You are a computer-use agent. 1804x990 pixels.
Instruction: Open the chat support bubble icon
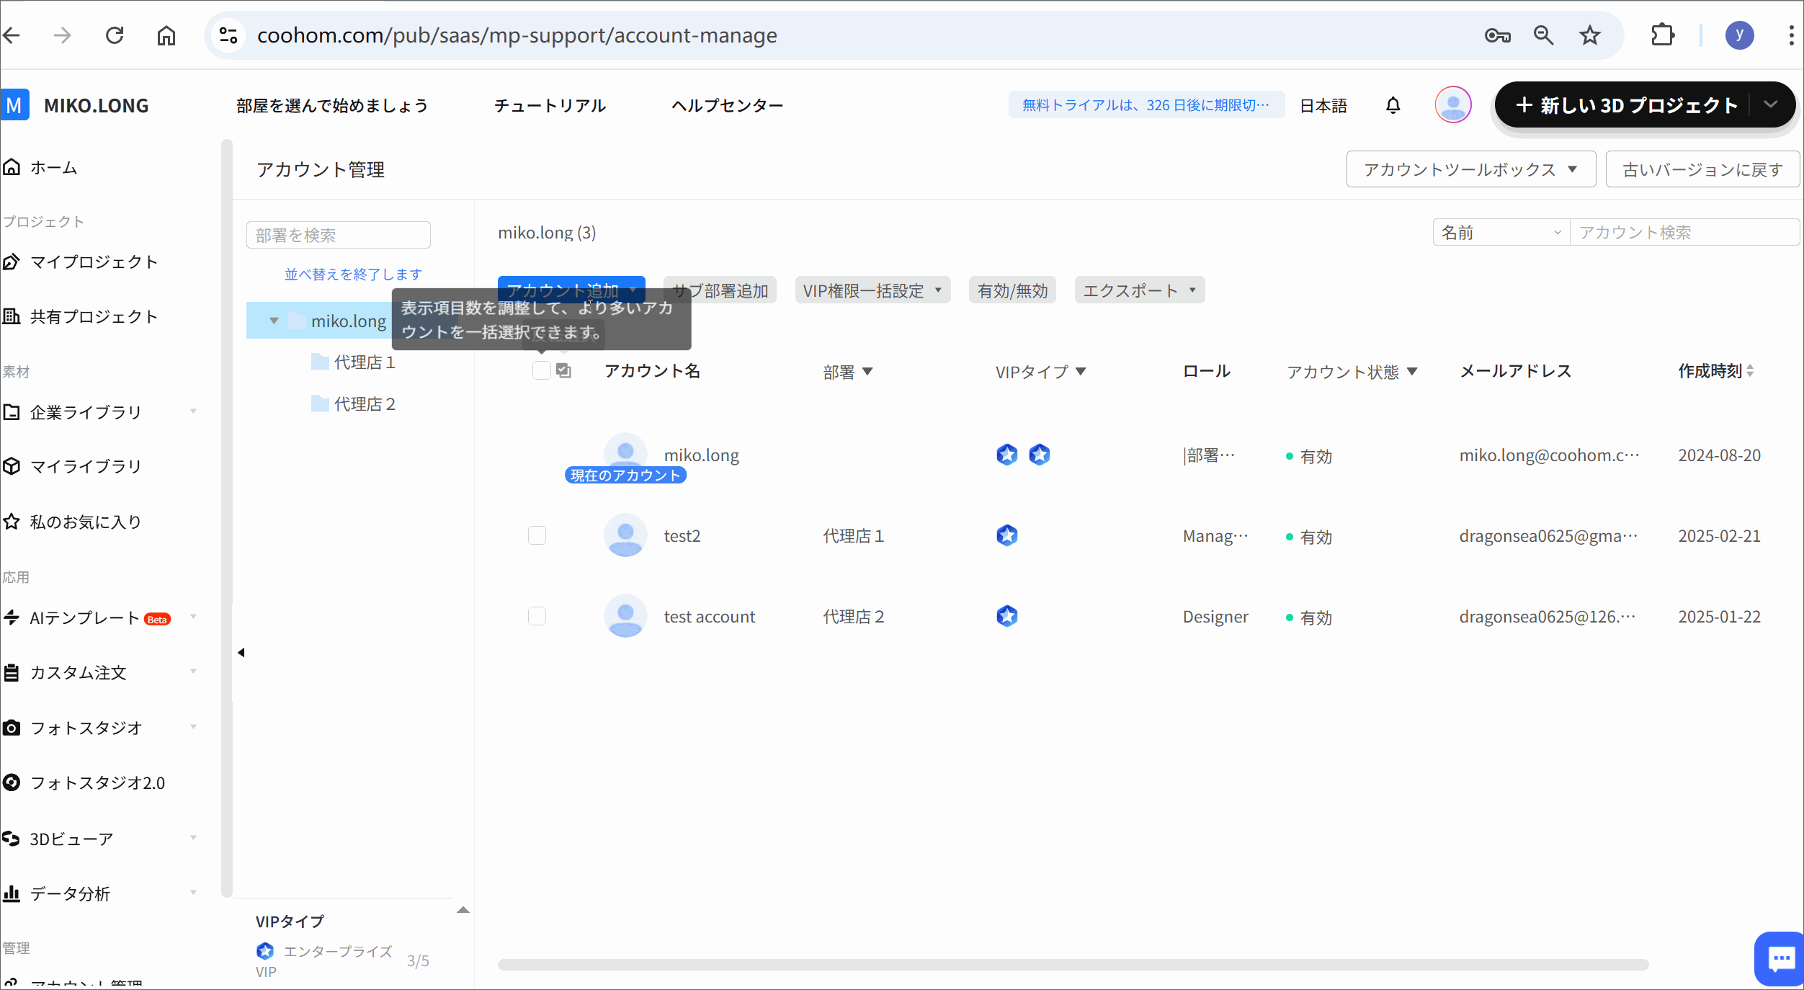(x=1780, y=958)
